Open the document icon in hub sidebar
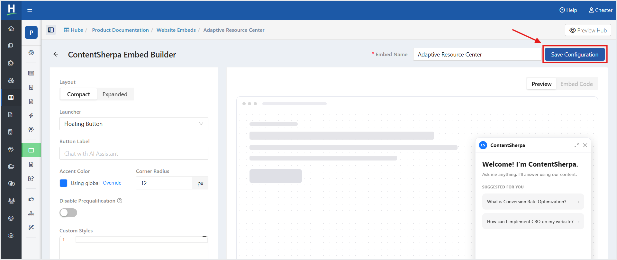Viewport: 617px width, 260px height. 31,164
